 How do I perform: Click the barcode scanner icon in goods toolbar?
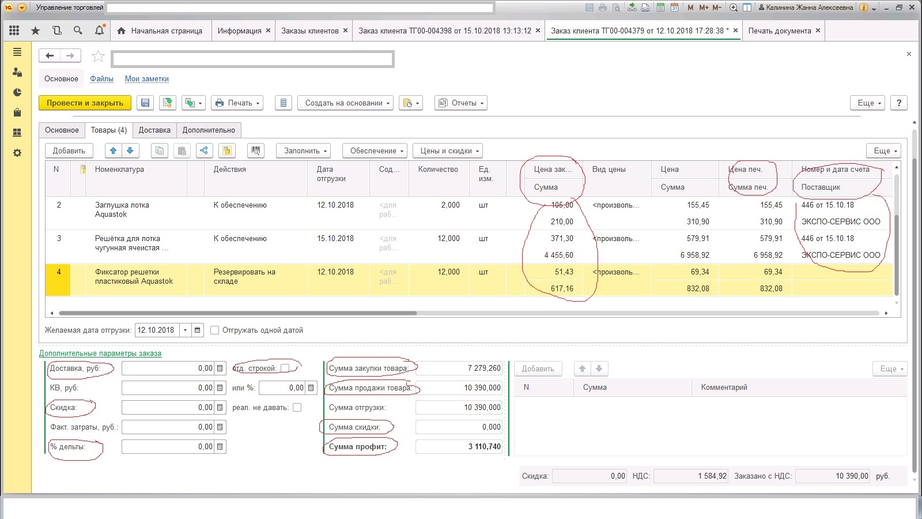click(x=256, y=151)
